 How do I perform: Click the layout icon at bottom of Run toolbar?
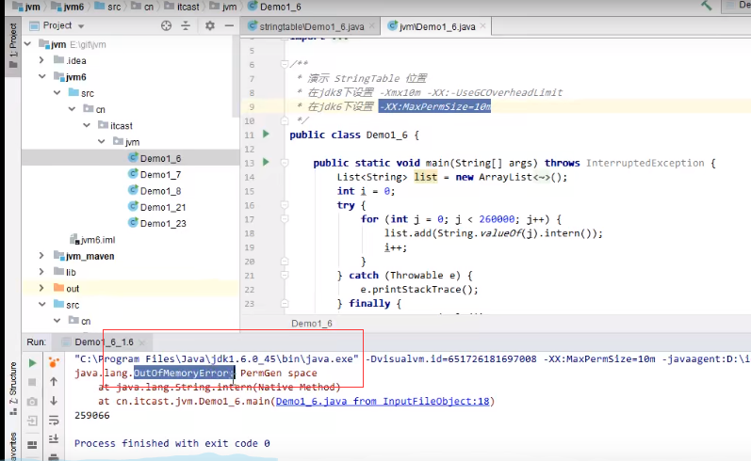(32, 445)
